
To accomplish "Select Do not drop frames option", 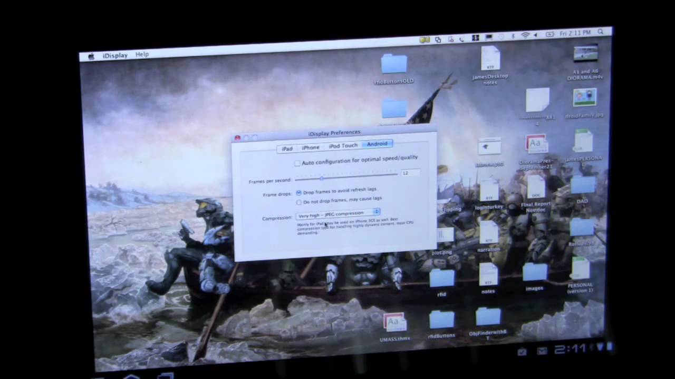I will coord(299,202).
